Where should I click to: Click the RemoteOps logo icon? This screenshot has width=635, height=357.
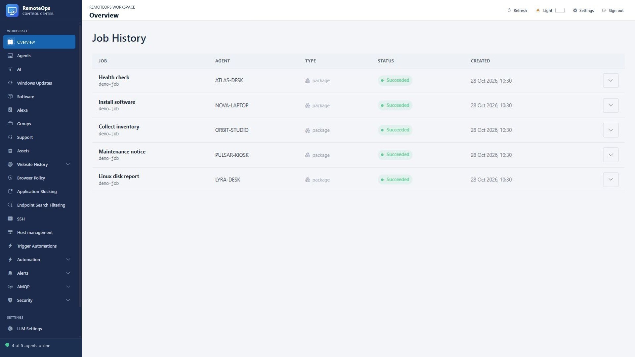tap(12, 11)
